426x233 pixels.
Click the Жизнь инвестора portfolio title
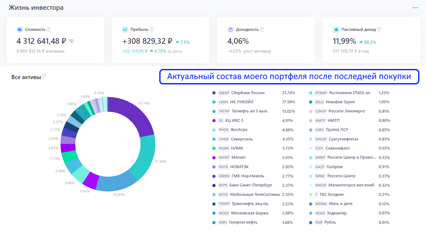(36, 8)
